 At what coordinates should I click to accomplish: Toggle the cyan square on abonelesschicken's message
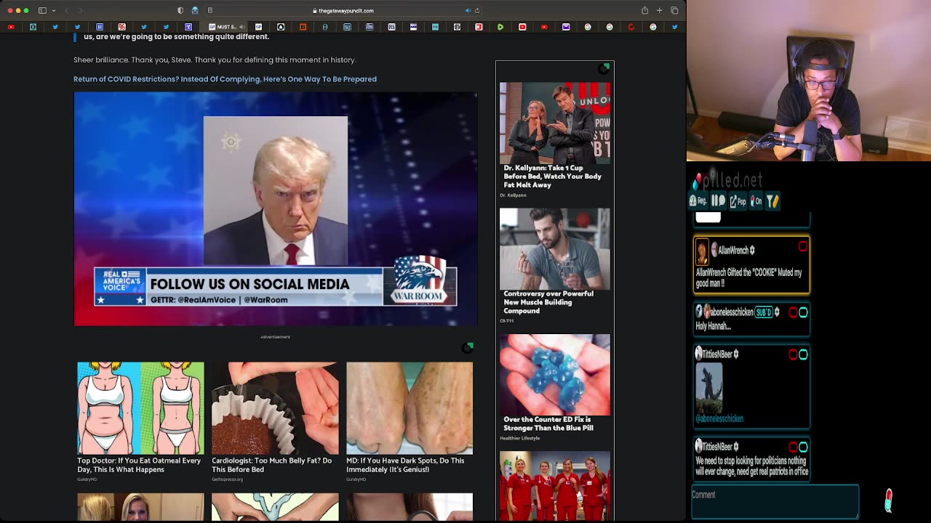click(x=803, y=312)
